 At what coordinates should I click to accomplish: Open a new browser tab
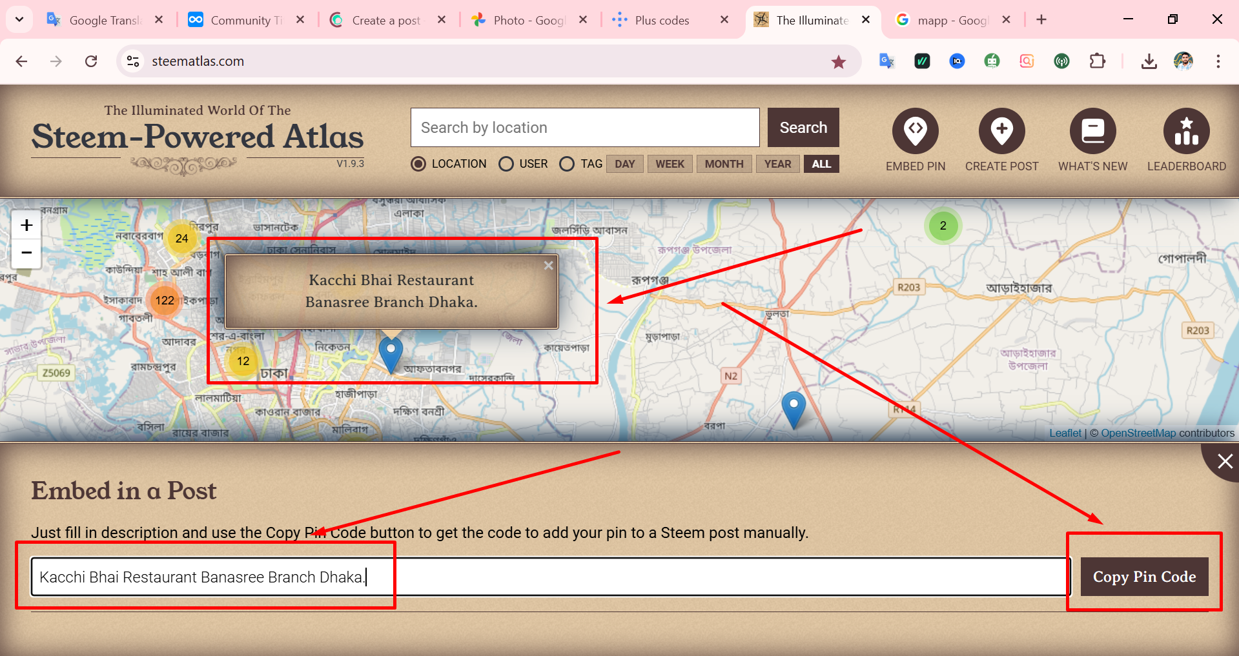pos(1041,20)
